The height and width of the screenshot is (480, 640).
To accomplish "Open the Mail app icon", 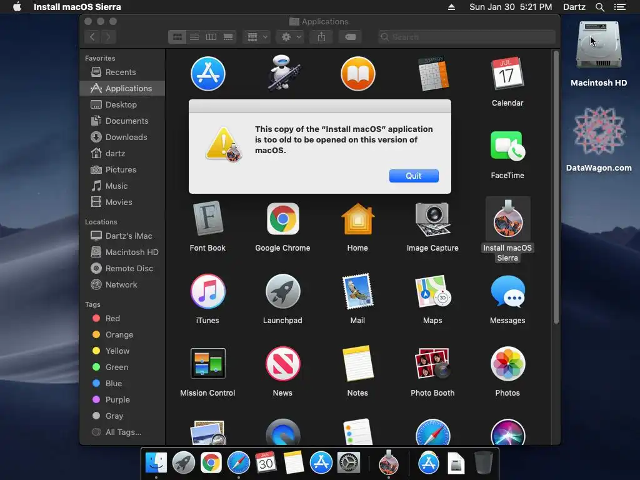I will tap(357, 291).
